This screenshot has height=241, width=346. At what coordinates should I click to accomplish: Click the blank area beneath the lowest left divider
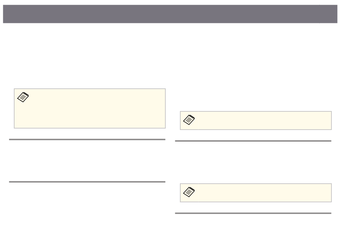[87, 210]
